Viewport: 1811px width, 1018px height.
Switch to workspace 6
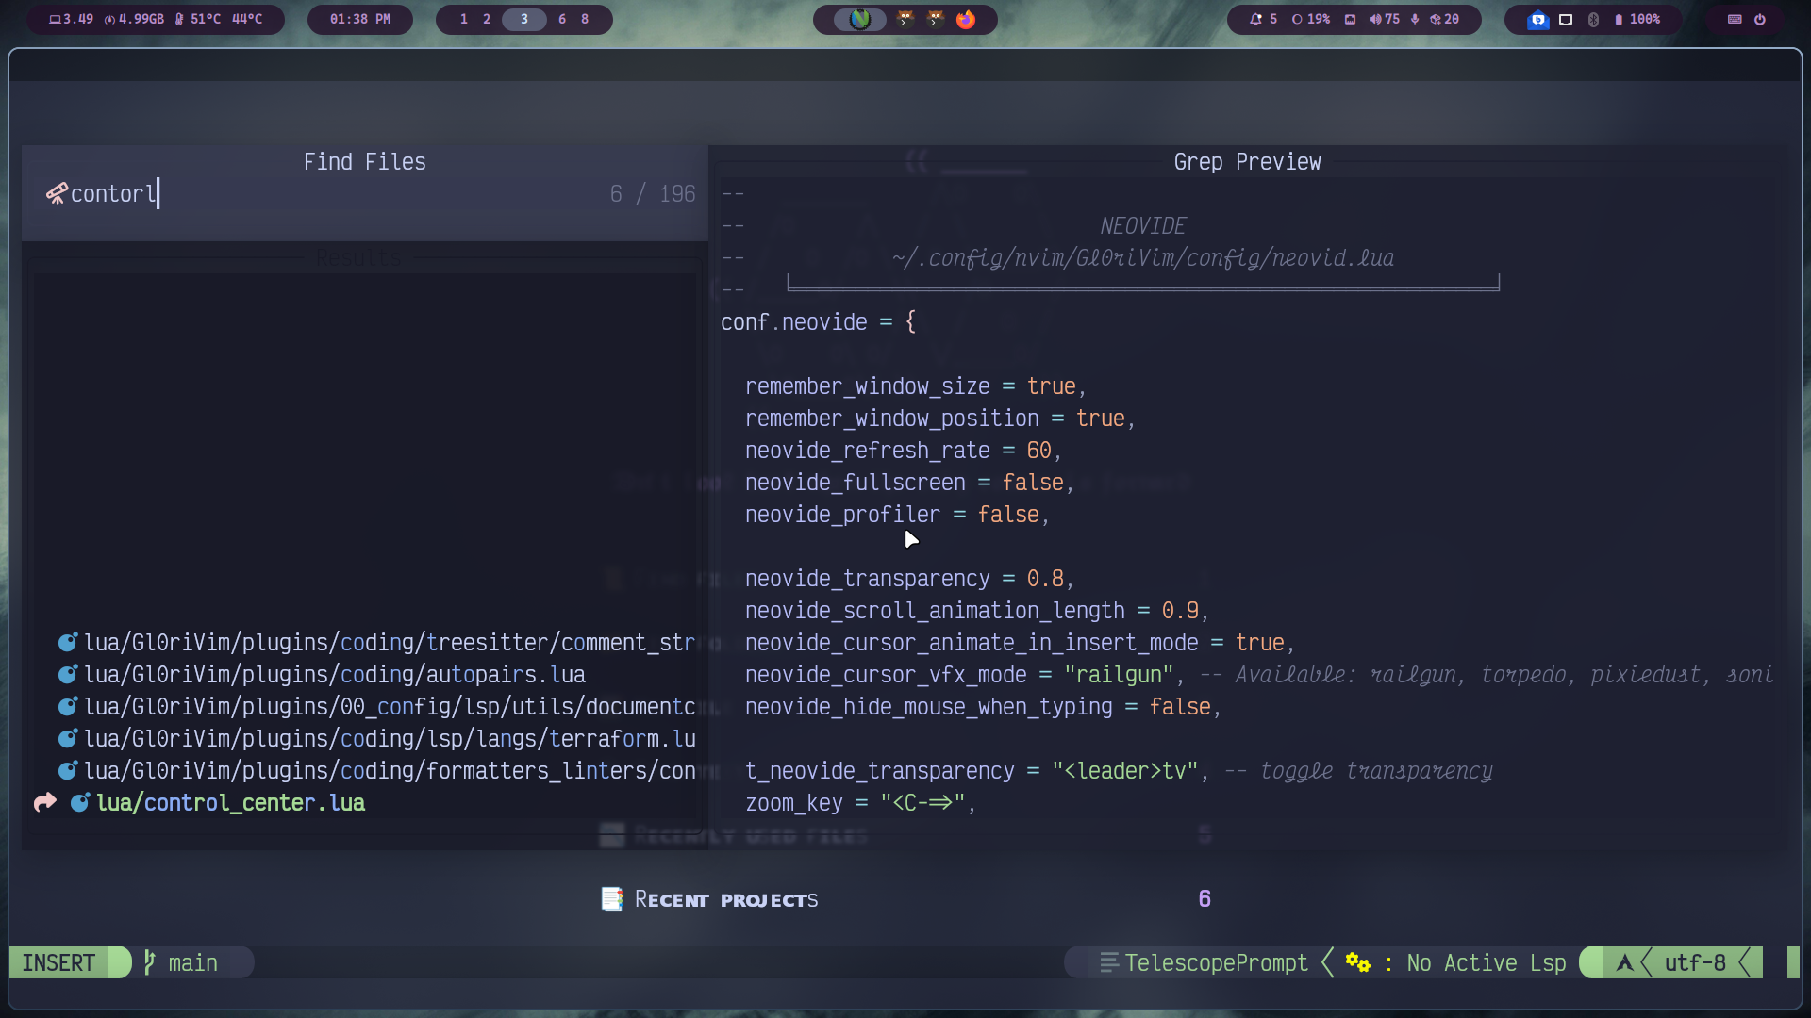[x=562, y=19]
